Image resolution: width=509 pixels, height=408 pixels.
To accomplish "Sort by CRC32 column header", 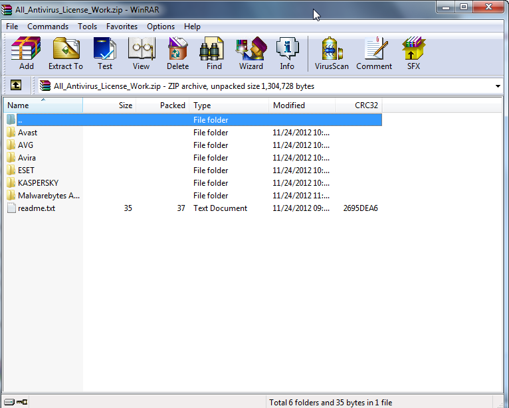I will click(359, 105).
